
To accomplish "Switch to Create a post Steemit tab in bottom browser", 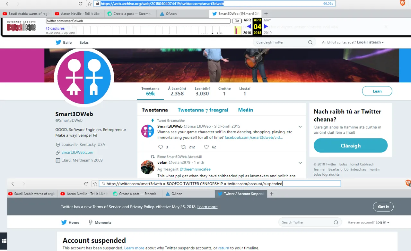I will point(136,194).
